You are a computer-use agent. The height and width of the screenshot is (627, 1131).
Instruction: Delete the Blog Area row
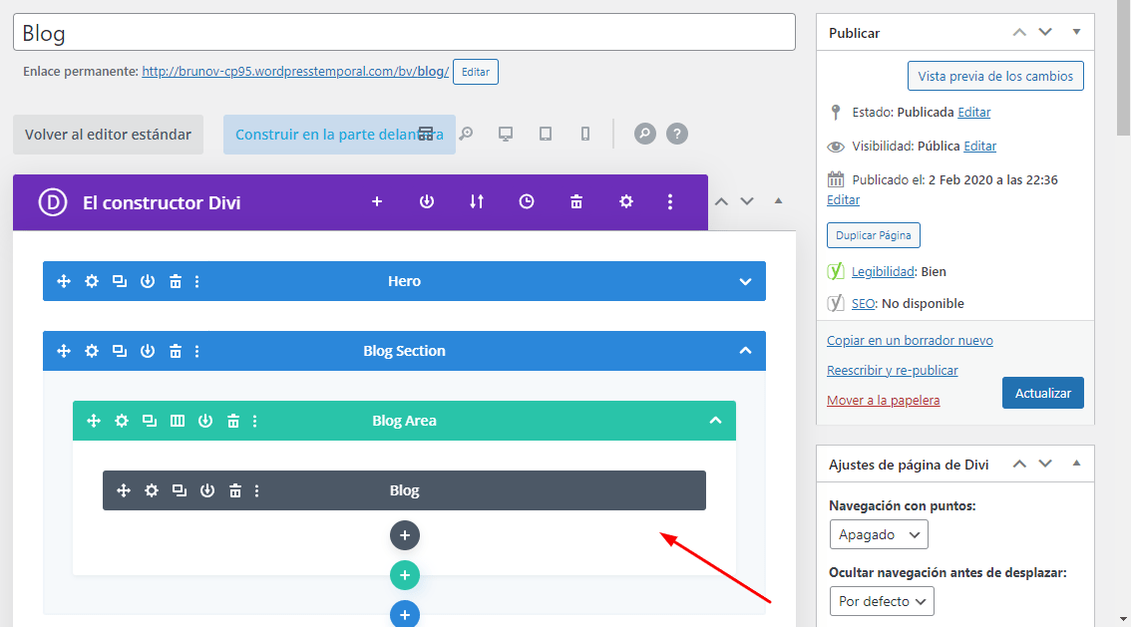(x=233, y=421)
